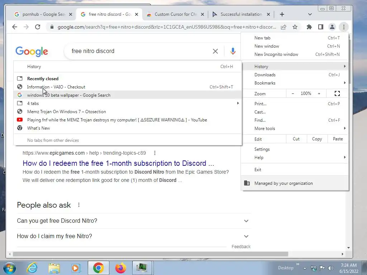Choose Exit from the Chrome menu
This screenshot has width=367, height=275.
tap(295, 170)
